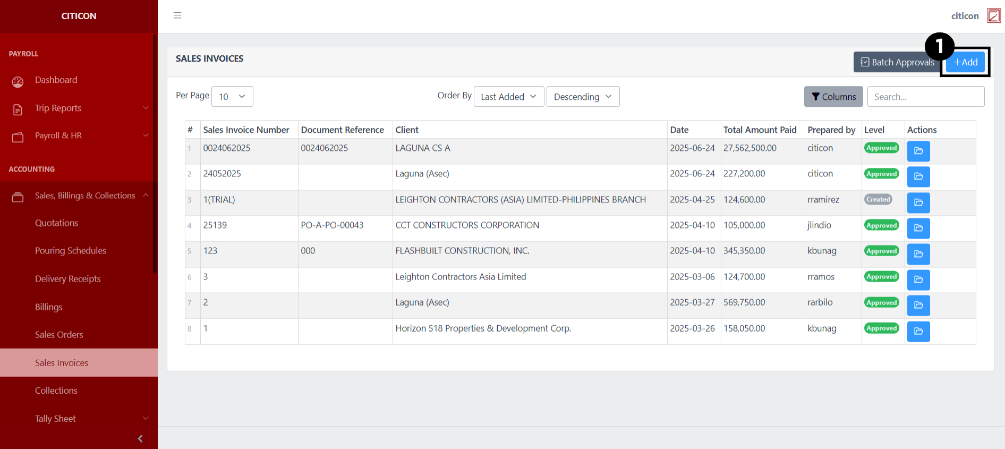
Task: Click the +Add invoice button
Action: [x=965, y=62]
